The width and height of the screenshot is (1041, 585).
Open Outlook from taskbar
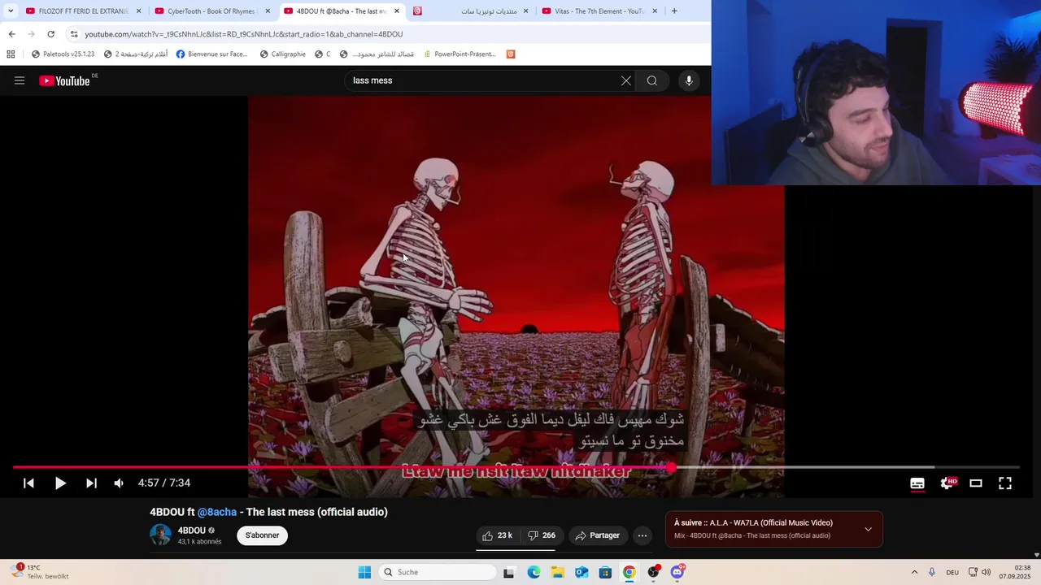pyautogui.click(x=581, y=572)
